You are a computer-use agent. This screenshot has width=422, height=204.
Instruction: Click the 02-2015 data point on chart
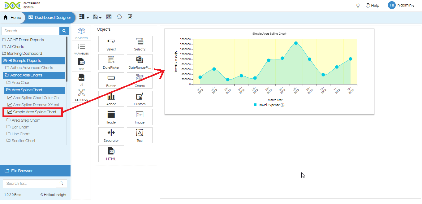[x=214, y=69]
